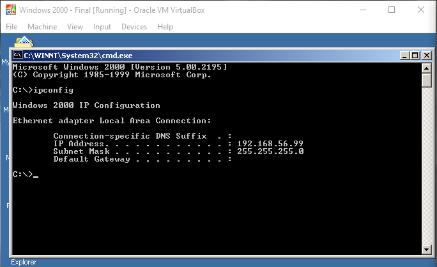Click the 'Default Gateway' line
The image size is (437, 267).
(x=142, y=159)
